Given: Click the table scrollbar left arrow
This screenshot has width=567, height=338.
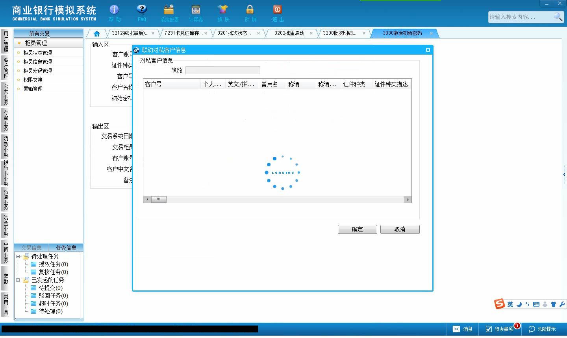Looking at the screenshot, I should (147, 199).
